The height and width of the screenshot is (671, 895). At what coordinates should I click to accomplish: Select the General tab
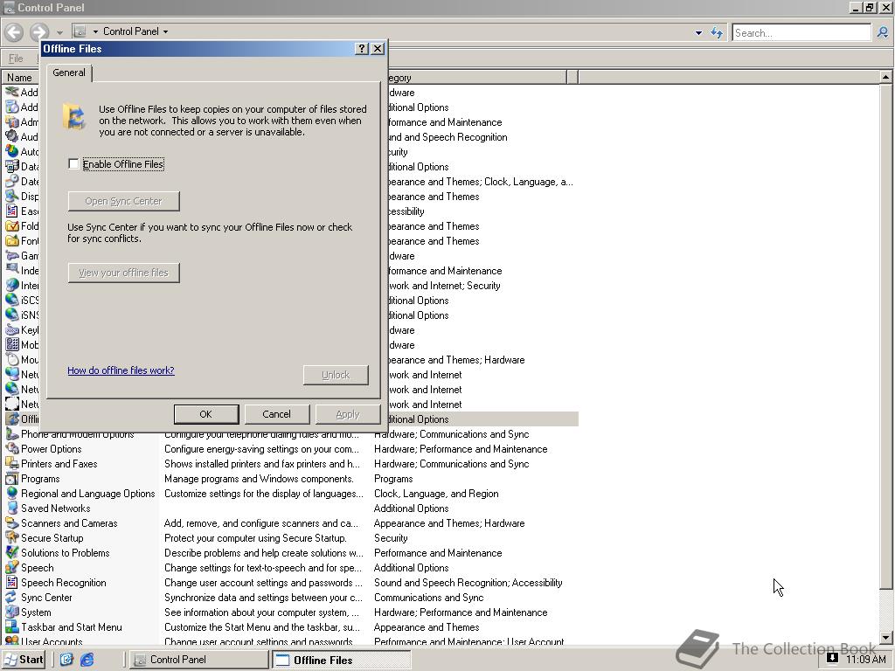pyautogui.click(x=69, y=73)
